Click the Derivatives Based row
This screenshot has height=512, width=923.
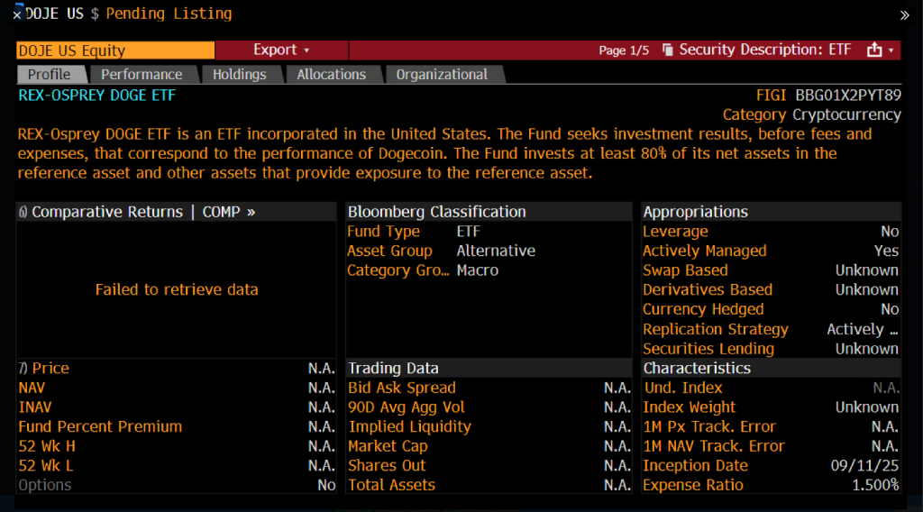point(772,289)
